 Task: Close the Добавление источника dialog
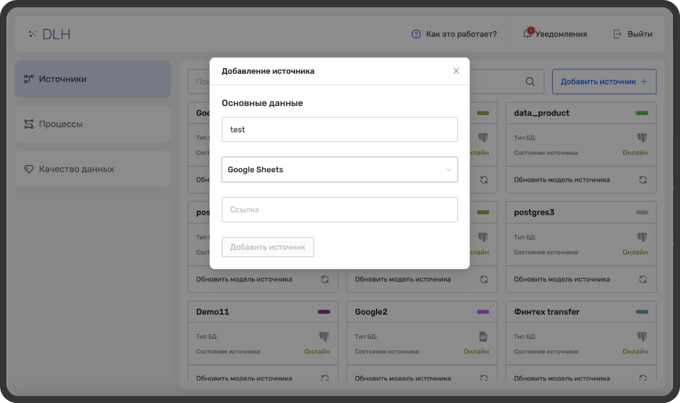456,71
